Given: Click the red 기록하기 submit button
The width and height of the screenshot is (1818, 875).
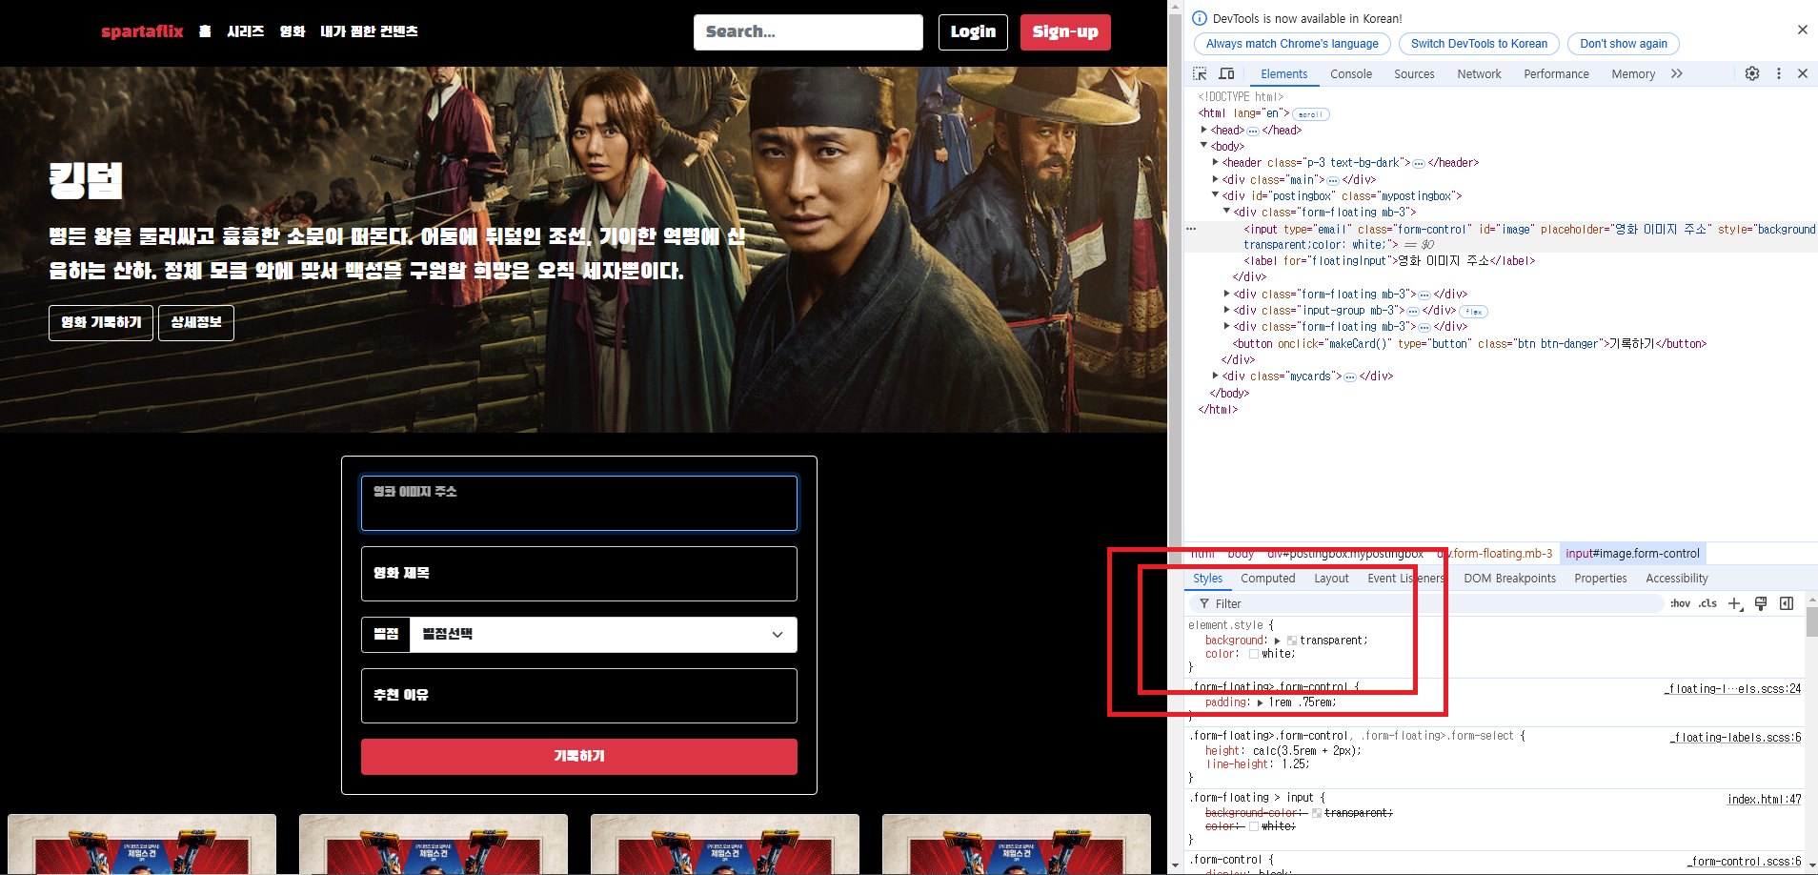Looking at the screenshot, I should pos(579,757).
